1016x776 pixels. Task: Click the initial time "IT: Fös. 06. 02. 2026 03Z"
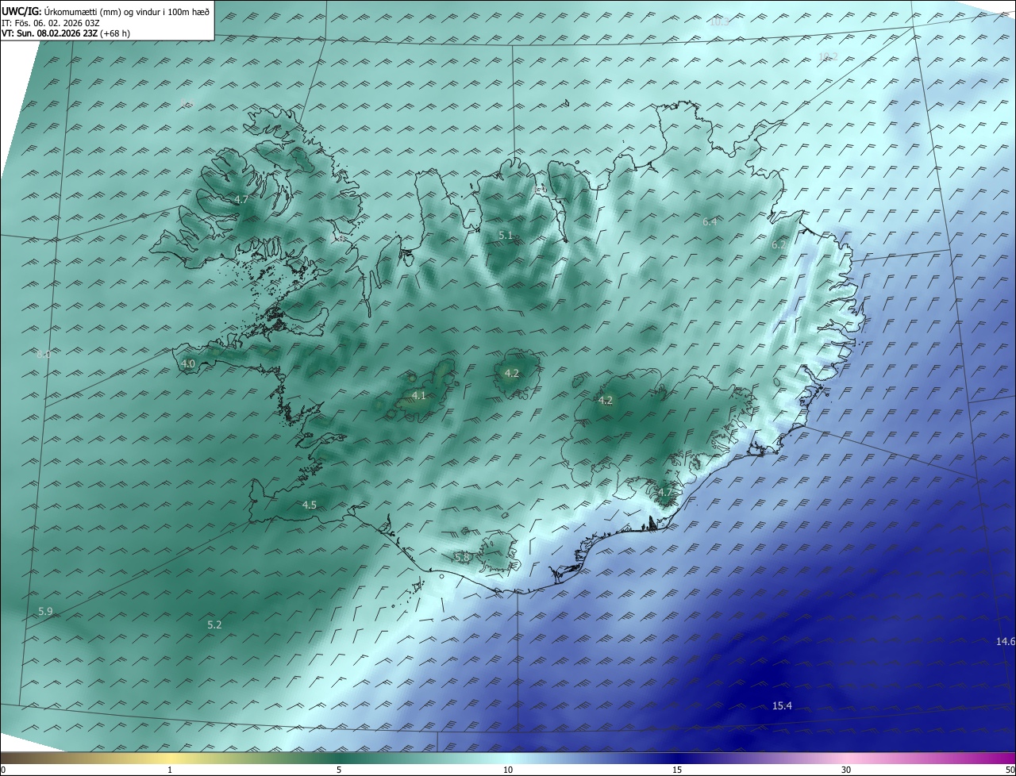click(x=50, y=23)
